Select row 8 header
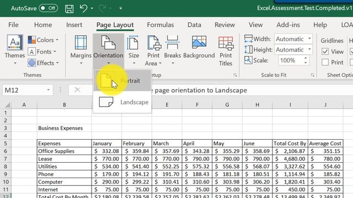Screen dimensions: 353x198 click(6, 167)
